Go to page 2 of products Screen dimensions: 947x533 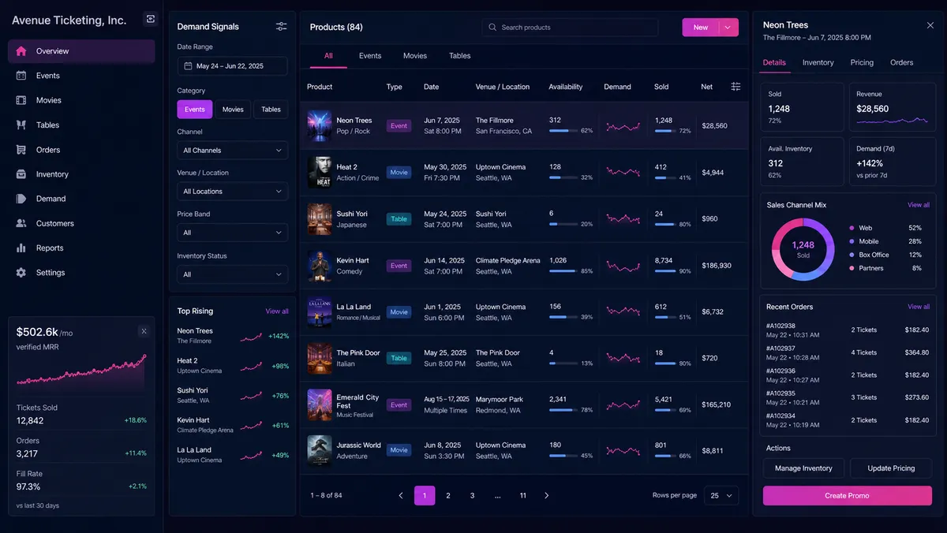coord(448,495)
